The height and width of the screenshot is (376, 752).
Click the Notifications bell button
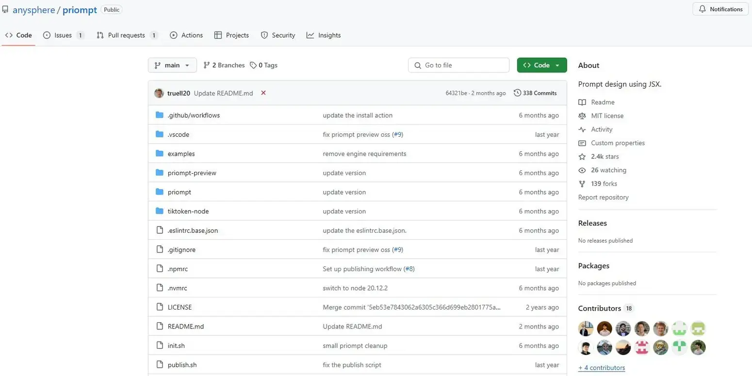[x=720, y=9]
